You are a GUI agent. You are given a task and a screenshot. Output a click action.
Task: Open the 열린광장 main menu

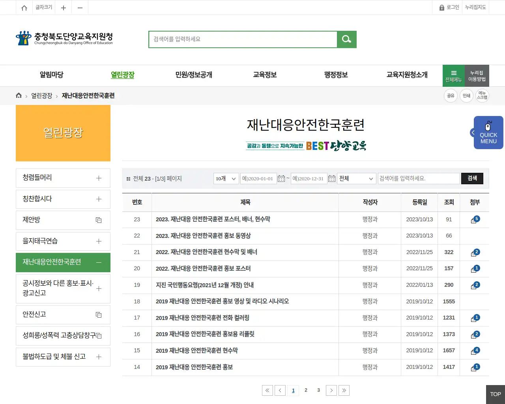[123, 75]
